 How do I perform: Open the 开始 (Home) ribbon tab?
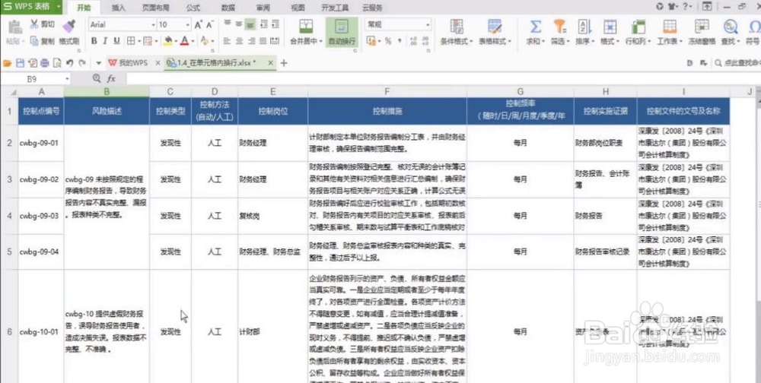pos(84,8)
